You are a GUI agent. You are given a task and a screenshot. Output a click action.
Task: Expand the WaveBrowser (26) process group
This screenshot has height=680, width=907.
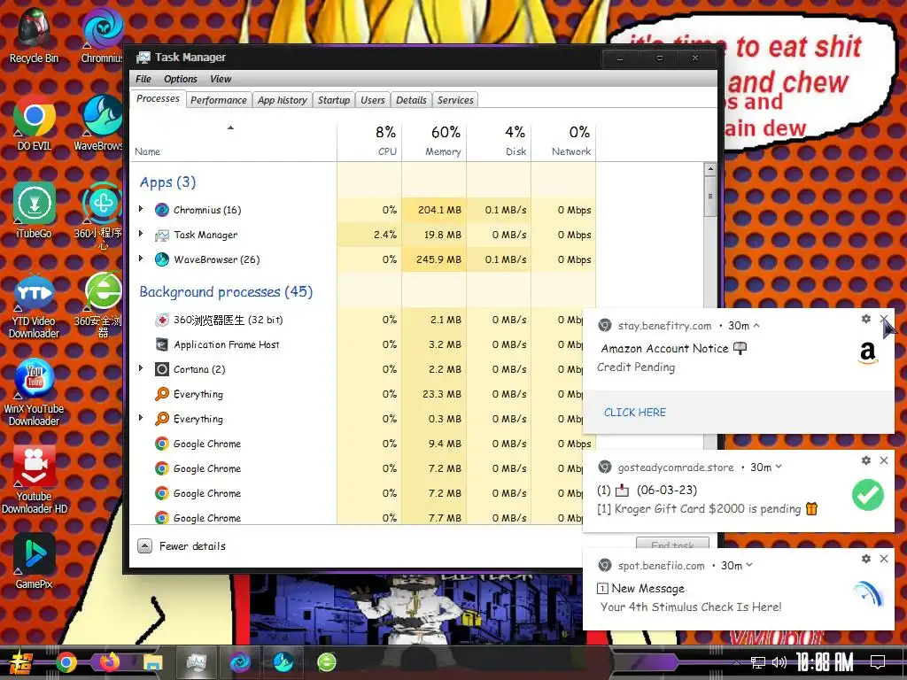click(x=141, y=259)
